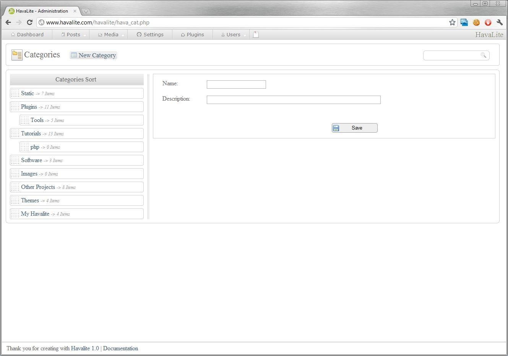Viewport: 508px width, 356px height.
Task: Open the cookie extension icon
Action: 476,23
